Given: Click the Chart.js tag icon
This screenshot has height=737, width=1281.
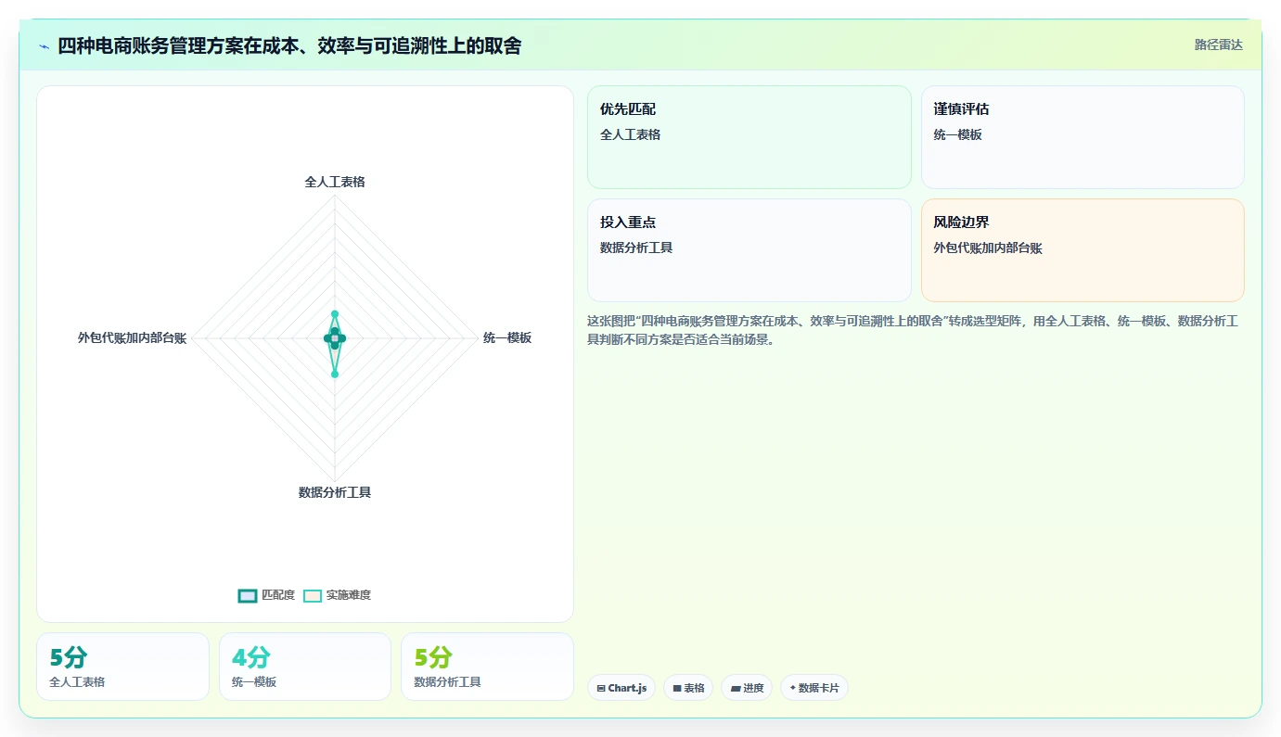Looking at the screenshot, I should [601, 689].
